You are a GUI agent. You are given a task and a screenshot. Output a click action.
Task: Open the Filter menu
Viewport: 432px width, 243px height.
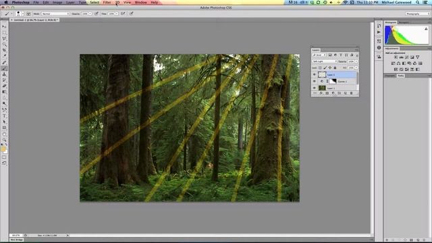[107, 2]
